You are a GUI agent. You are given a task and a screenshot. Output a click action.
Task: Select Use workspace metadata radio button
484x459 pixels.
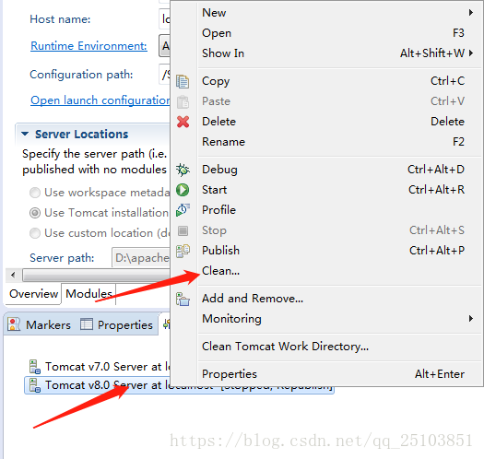35,193
